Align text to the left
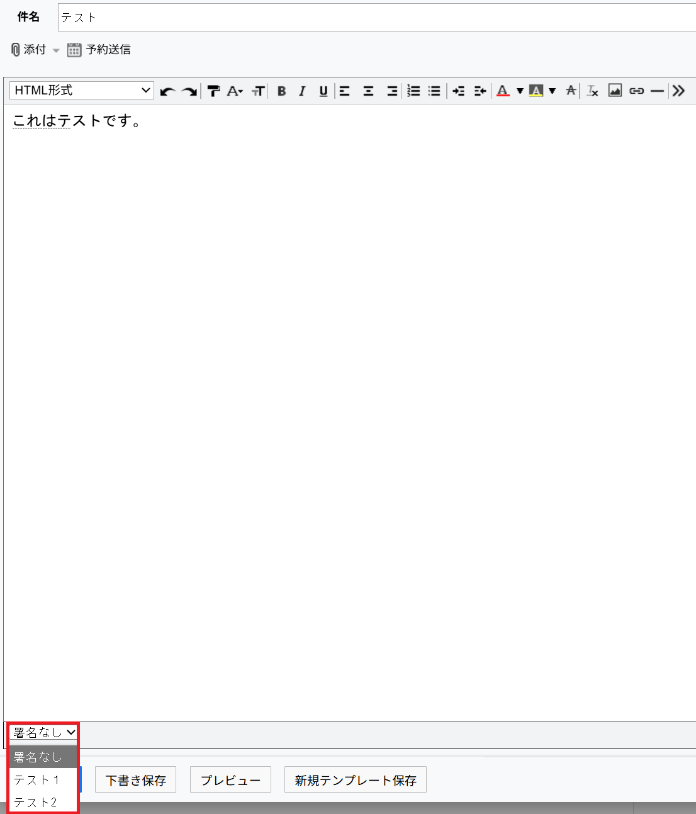 345,91
